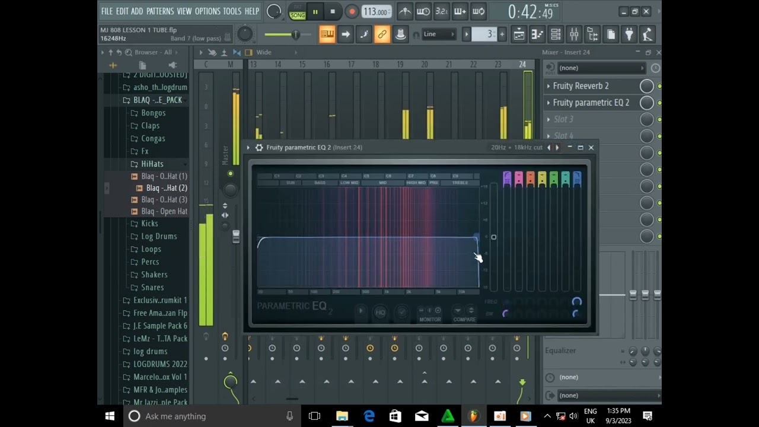Open the EDIT menu
This screenshot has width=759, height=427.
click(122, 11)
